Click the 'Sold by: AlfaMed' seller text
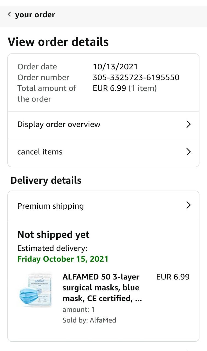Viewport: 207px width, 351px height. (x=89, y=320)
